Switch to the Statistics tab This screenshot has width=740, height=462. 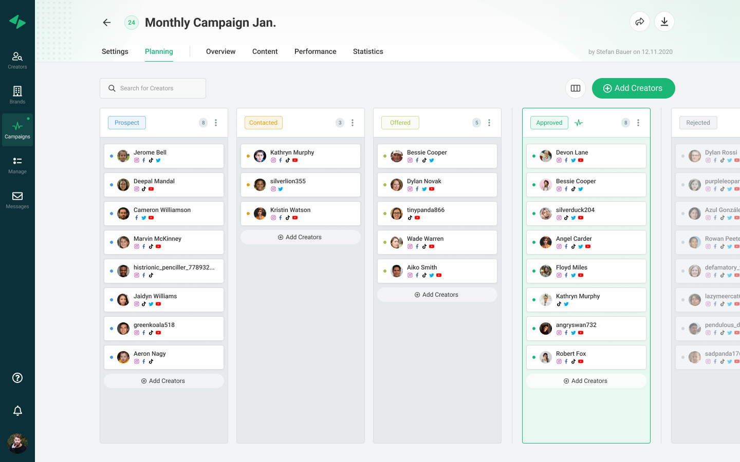click(368, 51)
